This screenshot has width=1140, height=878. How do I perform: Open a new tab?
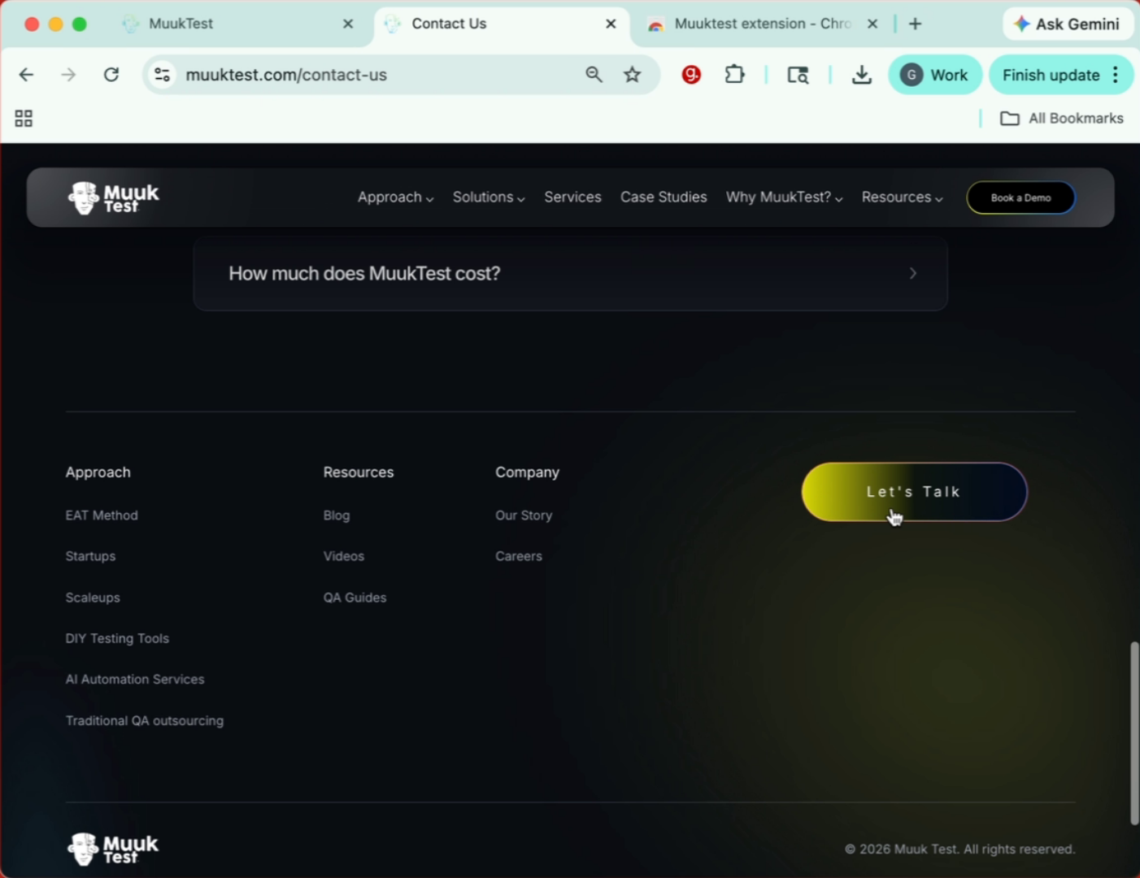915,24
